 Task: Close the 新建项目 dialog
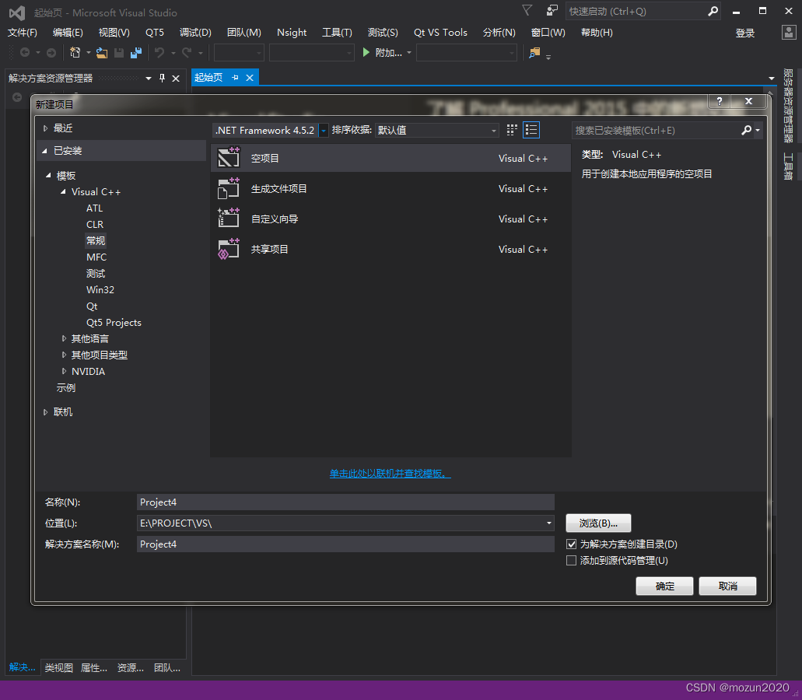point(748,101)
